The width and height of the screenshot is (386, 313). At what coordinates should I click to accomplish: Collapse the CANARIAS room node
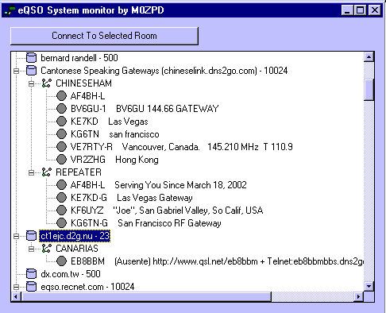point(31,249)
